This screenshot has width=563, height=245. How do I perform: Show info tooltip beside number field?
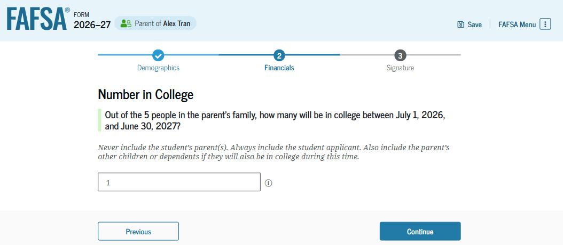click(268, 183)
